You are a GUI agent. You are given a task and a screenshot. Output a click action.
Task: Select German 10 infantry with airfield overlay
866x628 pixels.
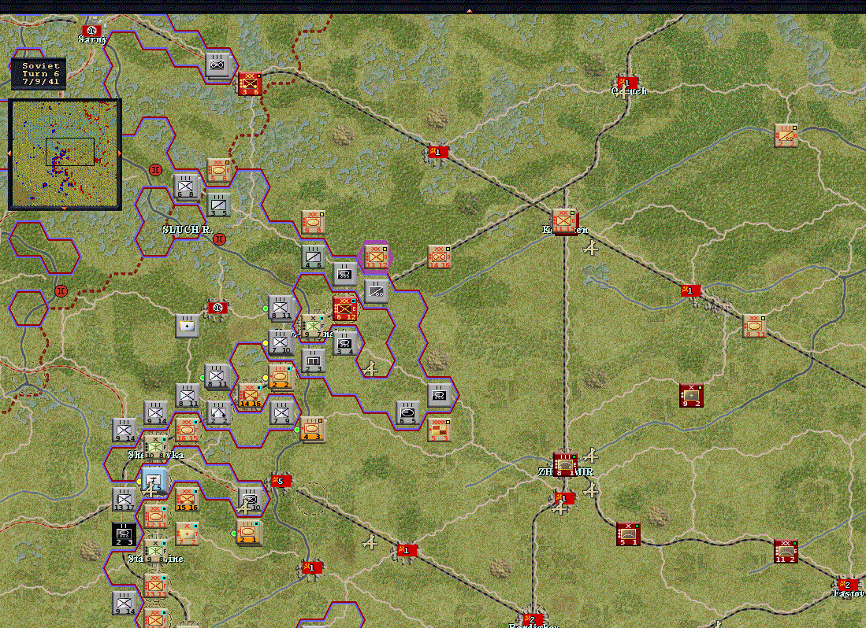(x=251, y=499)
